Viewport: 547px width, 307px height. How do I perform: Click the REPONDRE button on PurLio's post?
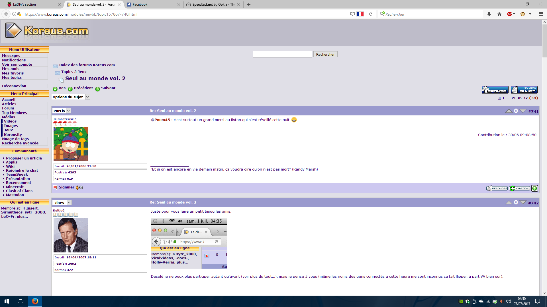[497, 188]
